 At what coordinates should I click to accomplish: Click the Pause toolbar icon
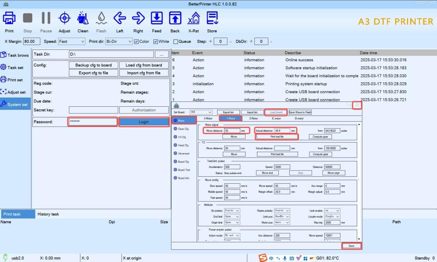click(x=46, y=18)
